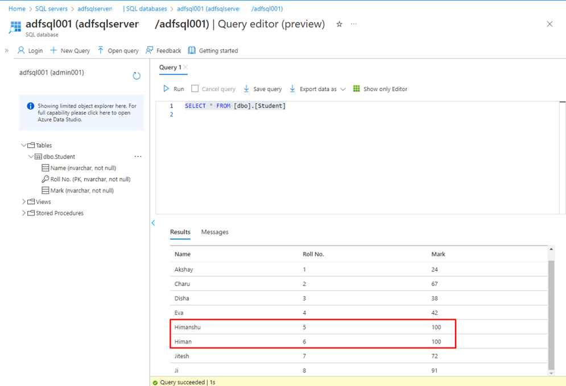The height and width of the screenshot is (386, 566).
Task: Click the refresh icon in object explorer
Action: point(137,76)
